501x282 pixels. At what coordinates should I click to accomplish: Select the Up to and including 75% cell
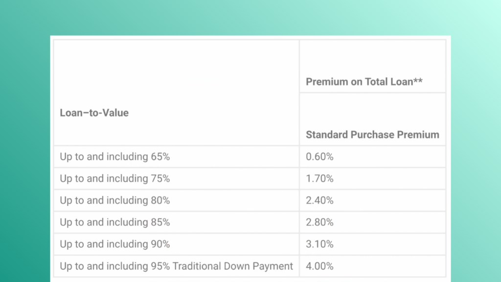tap(114, 178)
